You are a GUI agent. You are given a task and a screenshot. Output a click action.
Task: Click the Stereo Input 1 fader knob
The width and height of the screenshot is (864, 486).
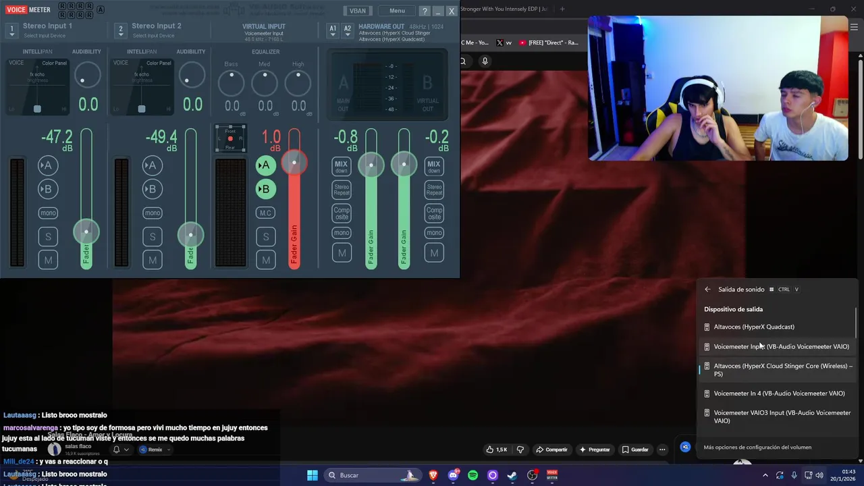86,232
